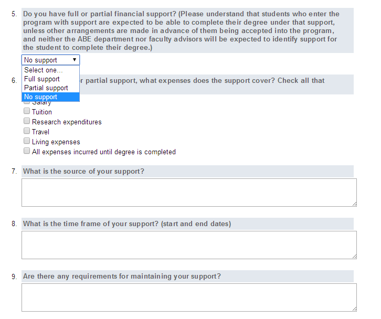
Task: Click the financial support dropdown arrow
Action: pos(75,60)
